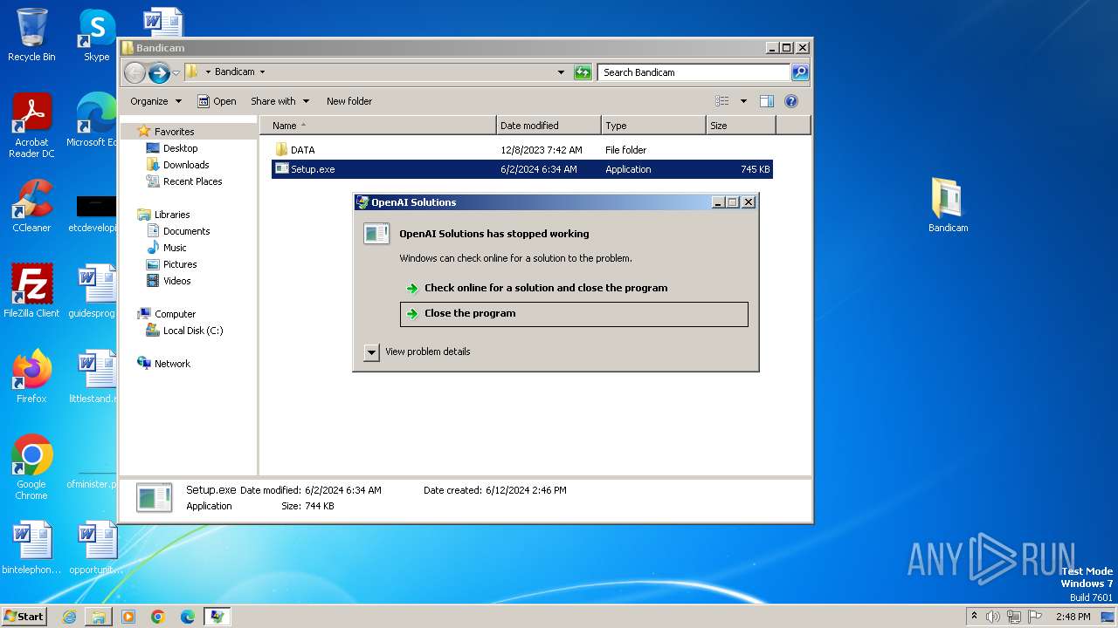This screenshot has height=628, width=1118.
Task: Sort files by Type column
Action: pos(653,126)
